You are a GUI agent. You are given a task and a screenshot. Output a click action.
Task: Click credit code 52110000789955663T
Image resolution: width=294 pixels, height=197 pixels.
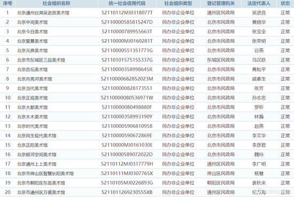[127, 32]
